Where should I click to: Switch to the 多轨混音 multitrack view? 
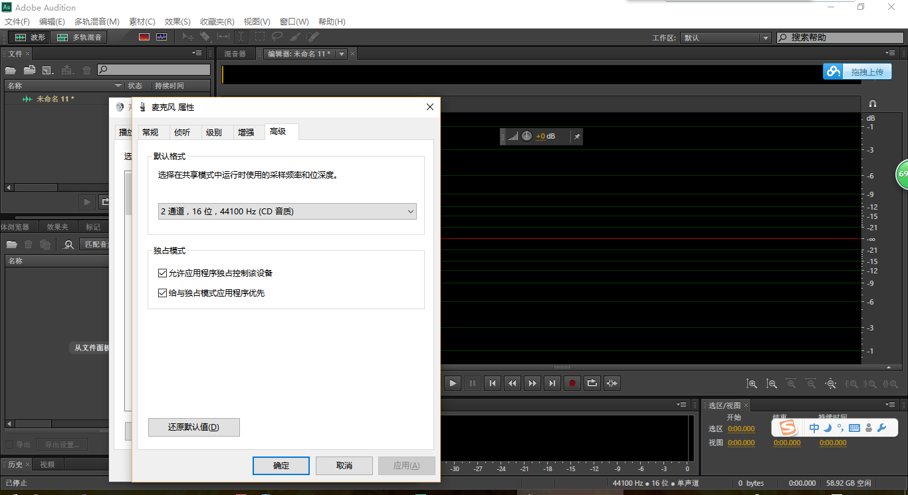coord(79,38)
